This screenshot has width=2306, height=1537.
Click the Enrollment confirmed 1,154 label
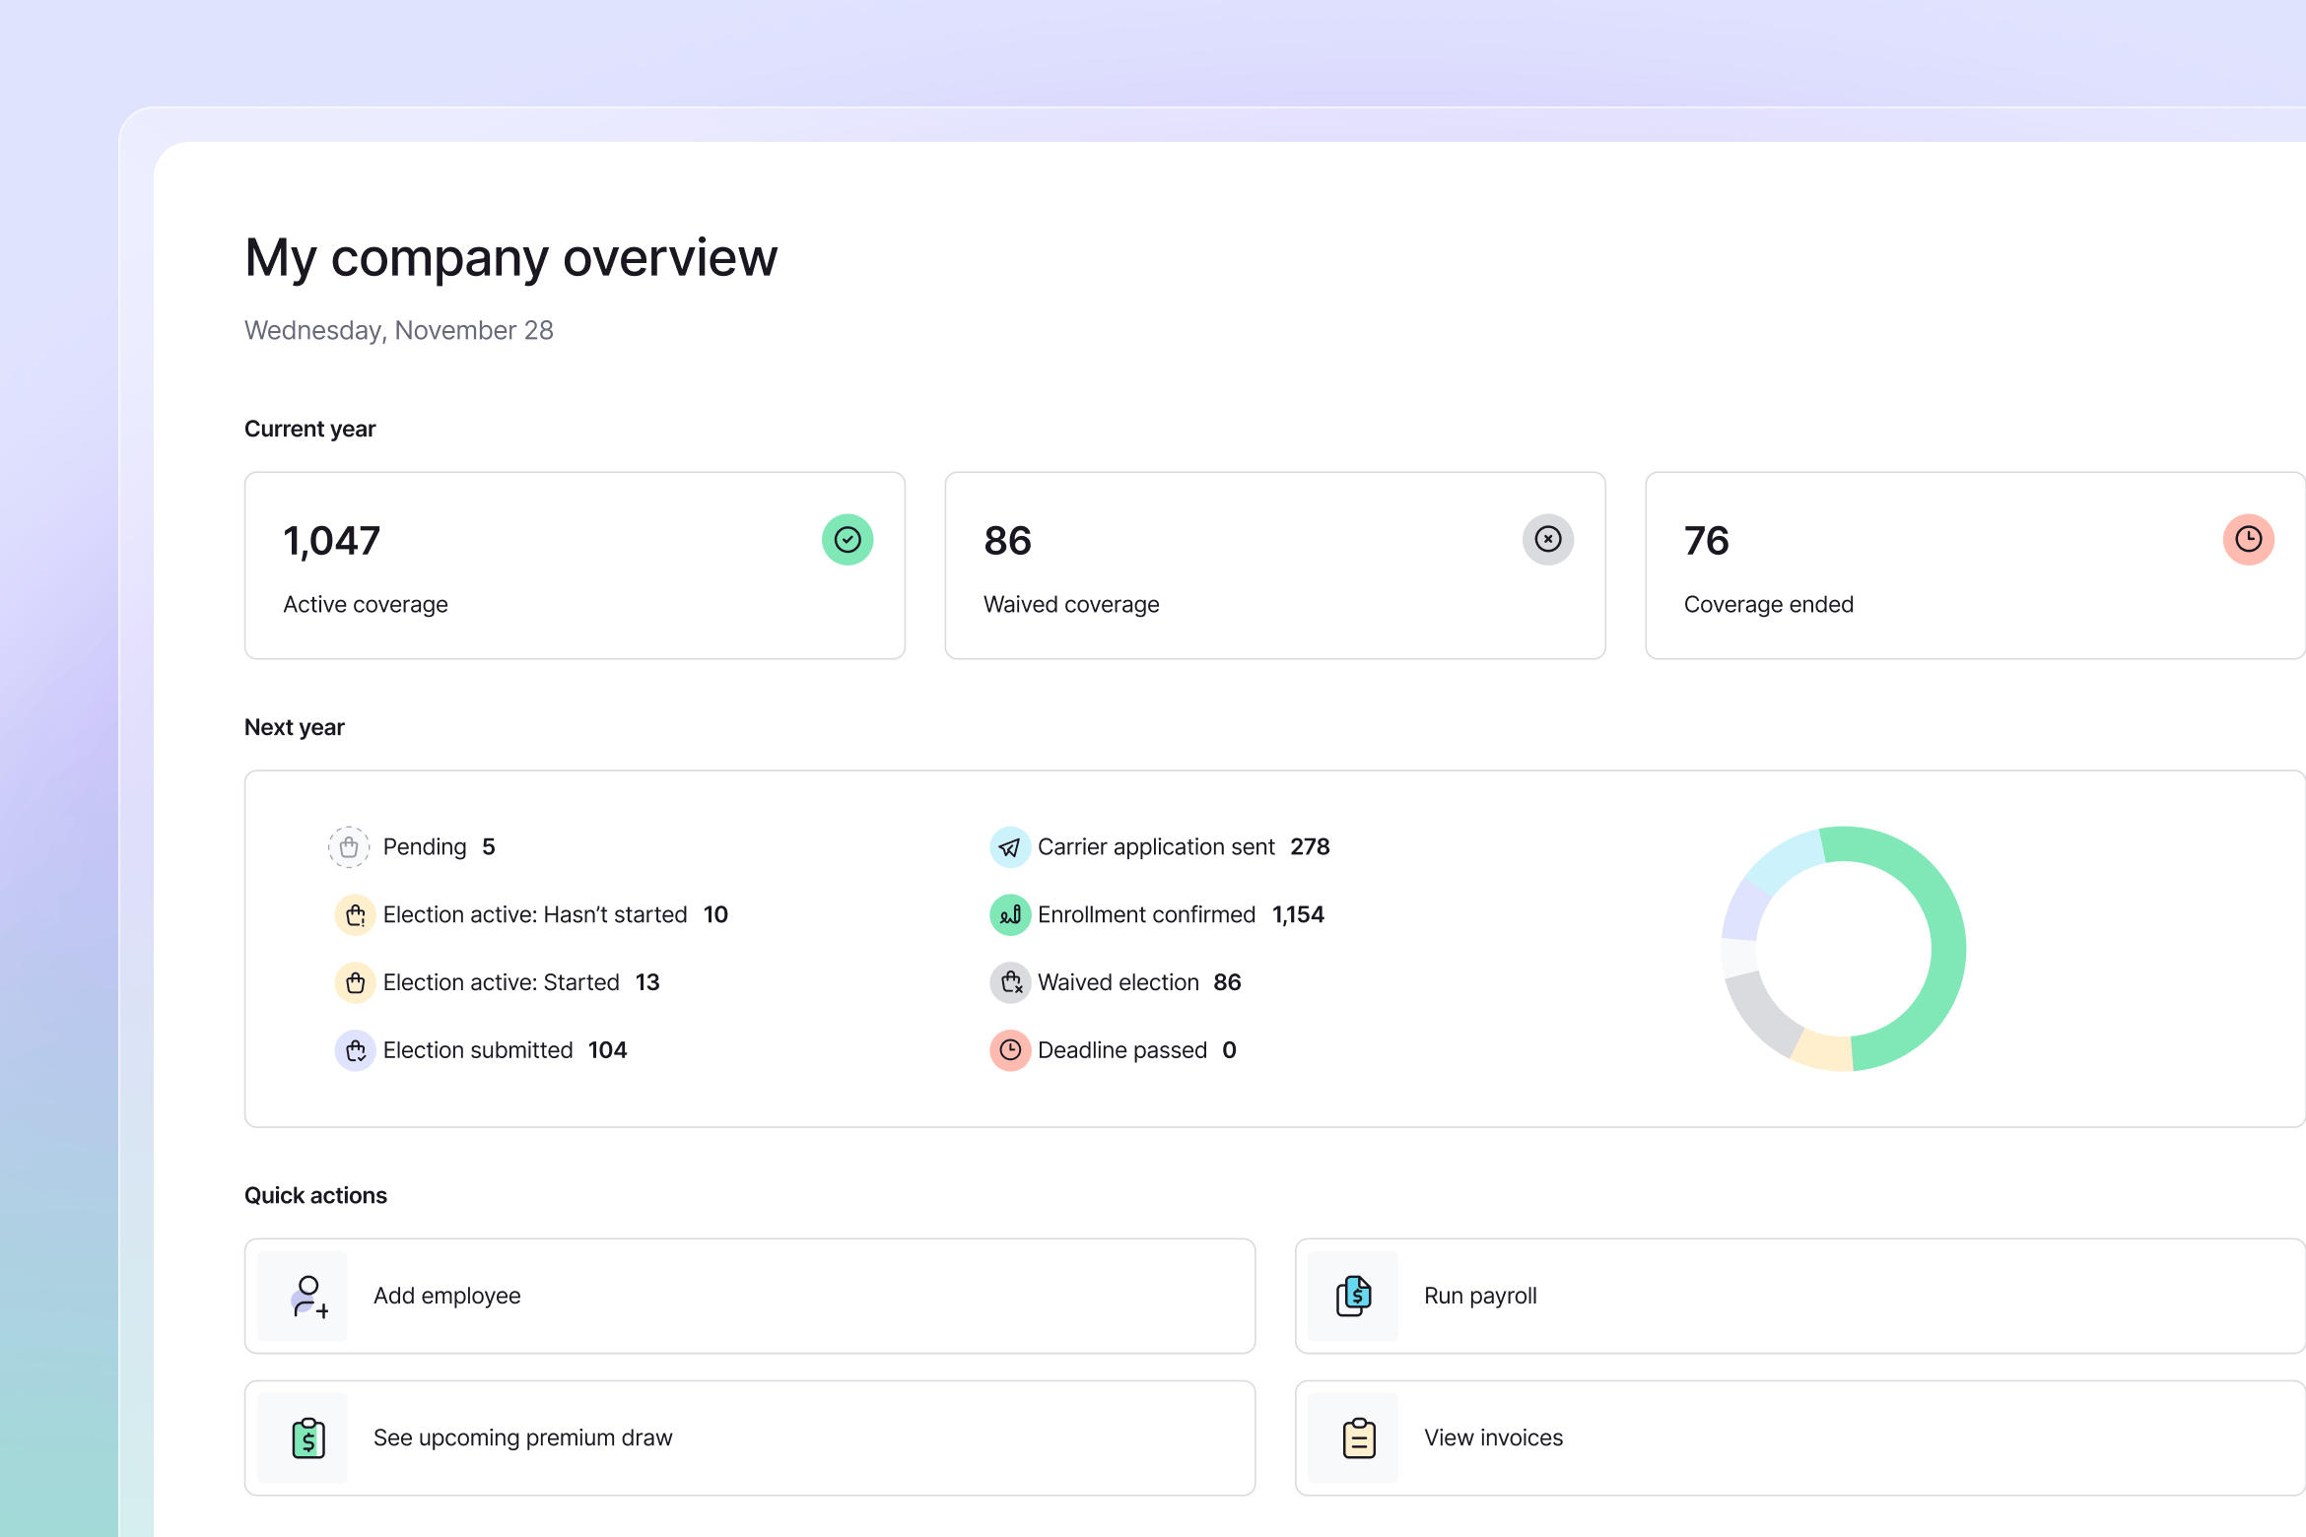(1180, 915)
